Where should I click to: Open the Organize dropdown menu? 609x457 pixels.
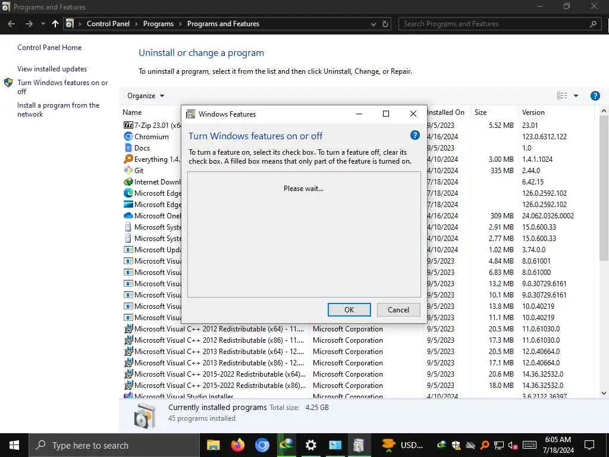pos(146,96)
